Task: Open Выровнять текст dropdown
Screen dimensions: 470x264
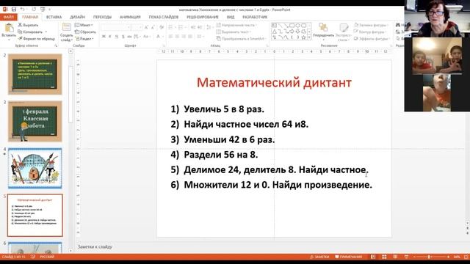Action: click(x=234, y=32)
